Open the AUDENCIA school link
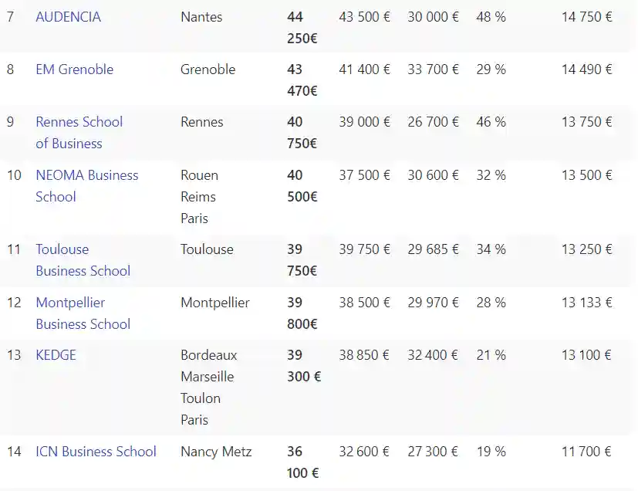Image resolution: width=638 pixels, height=491 pixels. 68,17
